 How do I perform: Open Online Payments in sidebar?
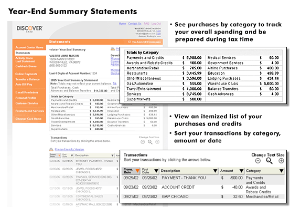coord(26,74)
